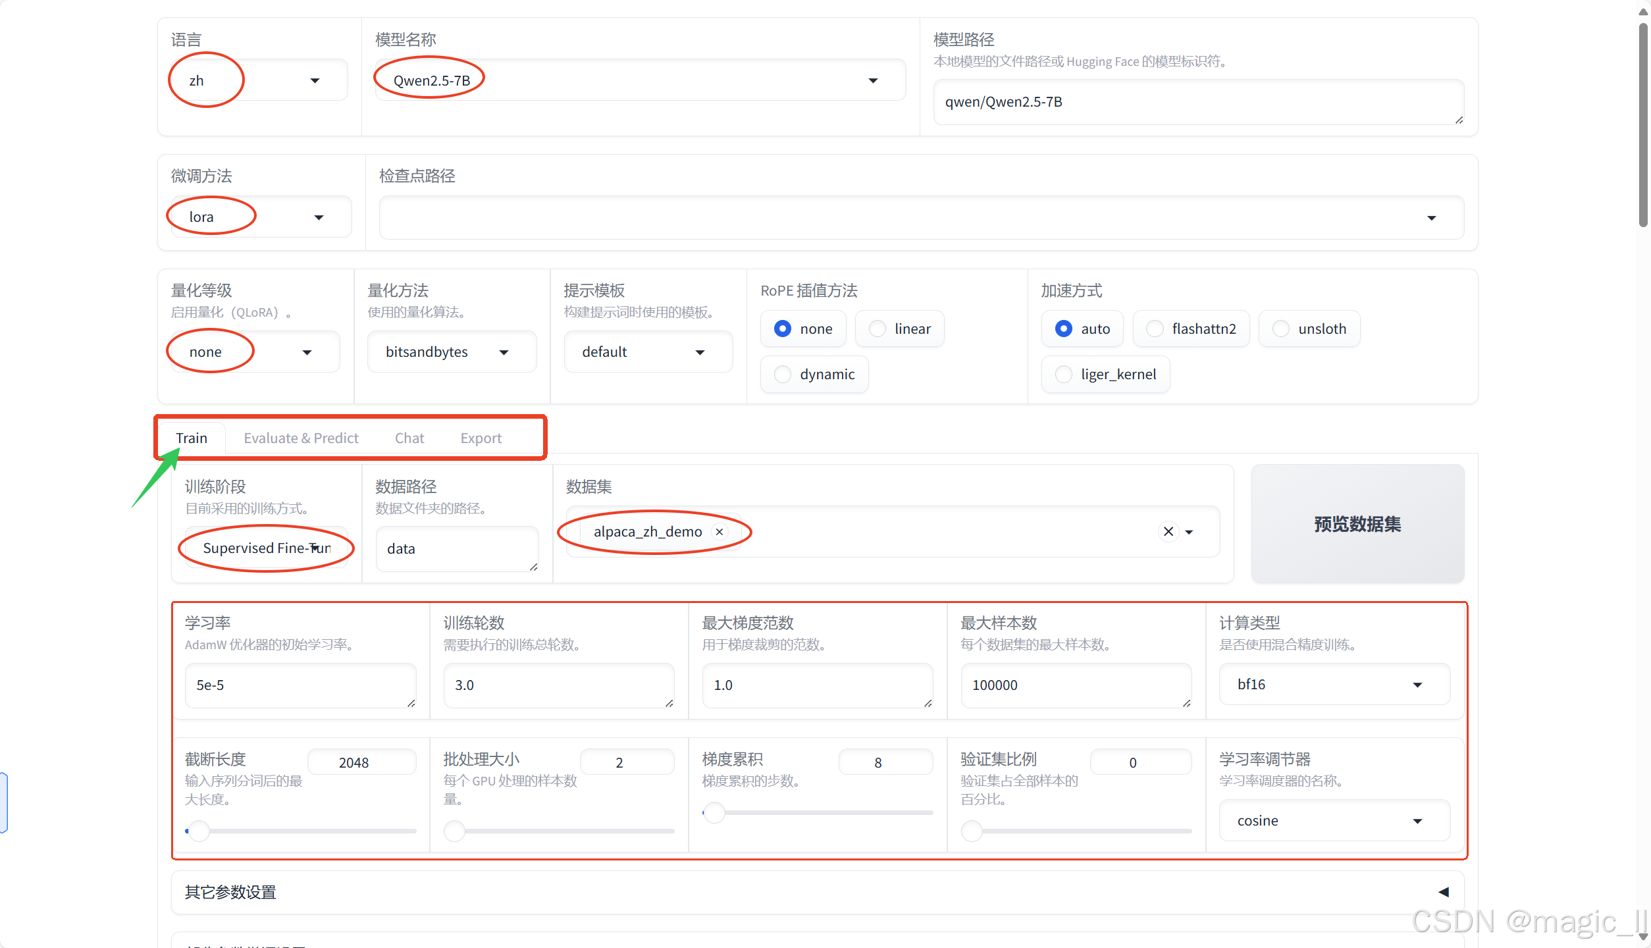The image size is (1651, 948).
Task: Click the 批处理大小 number box showing 2
Action: pyautogui.click(x=627, y=762)
